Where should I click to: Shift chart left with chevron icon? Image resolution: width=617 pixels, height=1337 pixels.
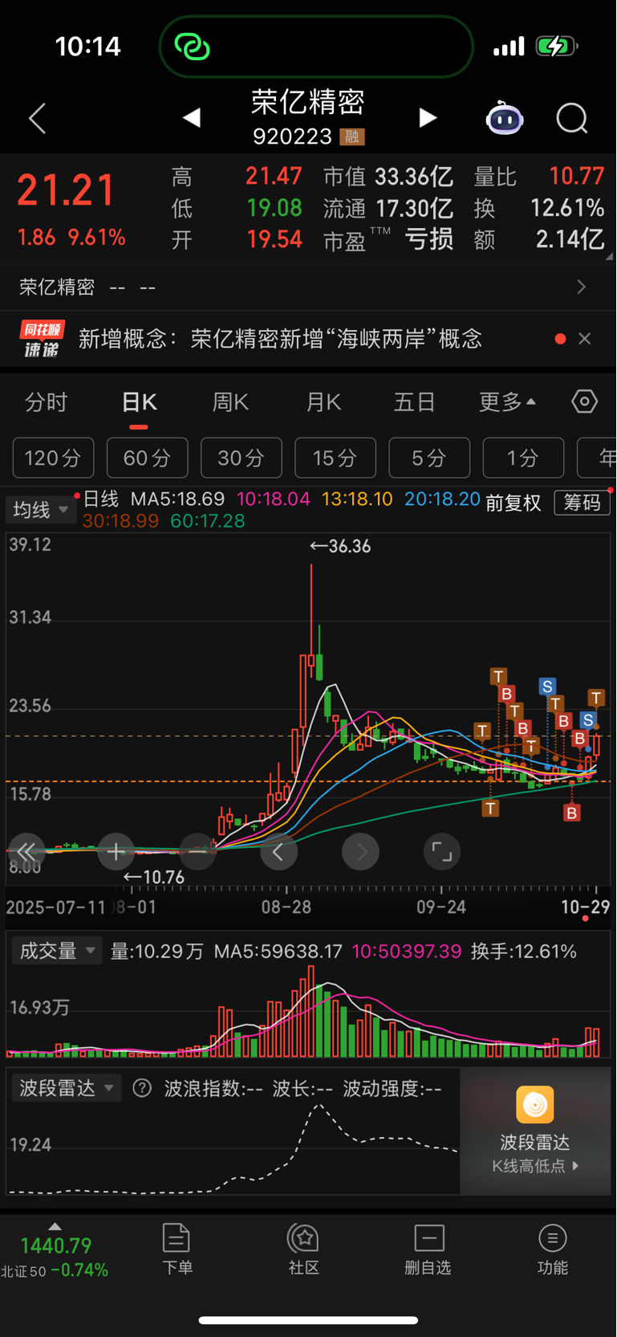(278, 851)
